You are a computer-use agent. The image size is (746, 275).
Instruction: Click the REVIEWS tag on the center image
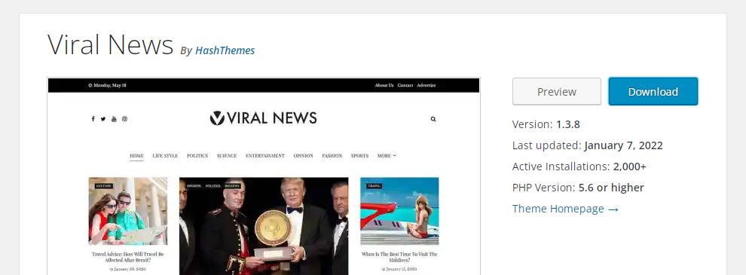pyautogui.click(x=232, y=186)
